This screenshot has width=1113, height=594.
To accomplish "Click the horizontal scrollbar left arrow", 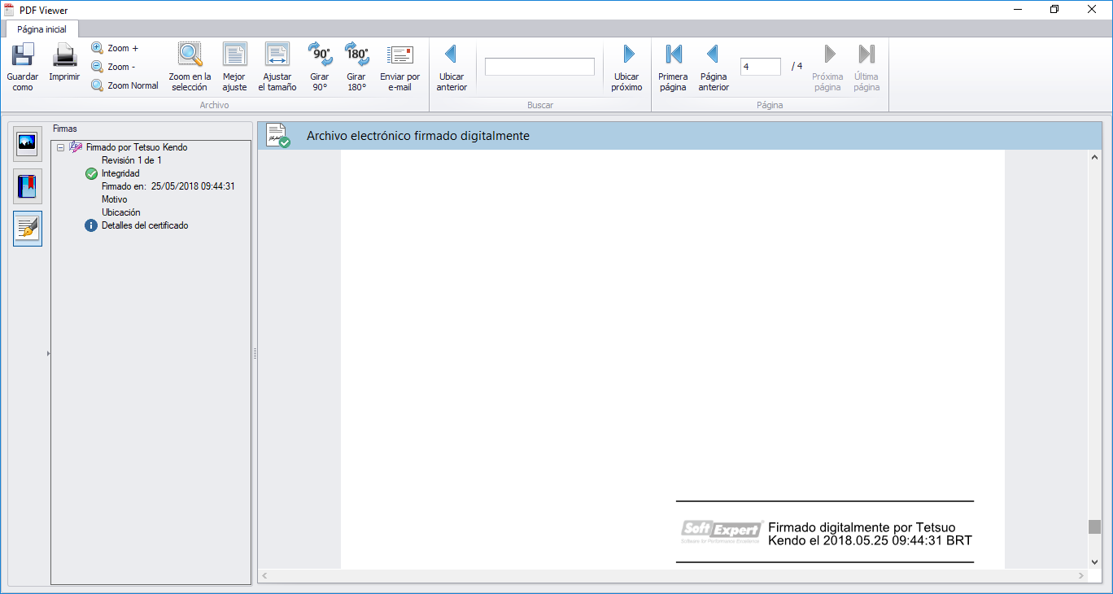I will [x=265, y=575].
